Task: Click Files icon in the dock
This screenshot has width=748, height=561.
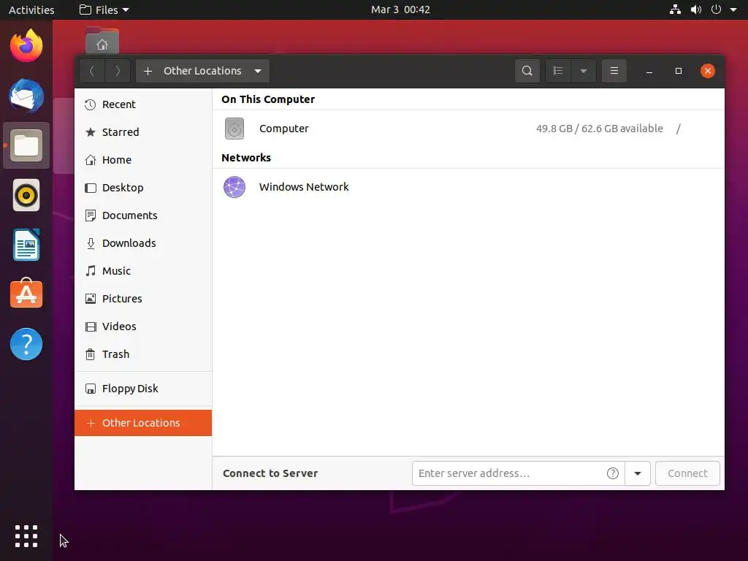Action: [26, 145]
